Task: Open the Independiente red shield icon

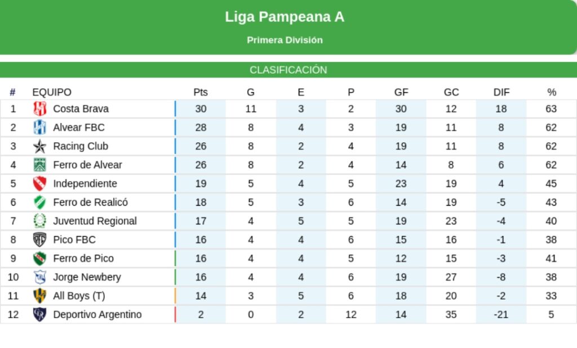Action: (x=40, y=183)
